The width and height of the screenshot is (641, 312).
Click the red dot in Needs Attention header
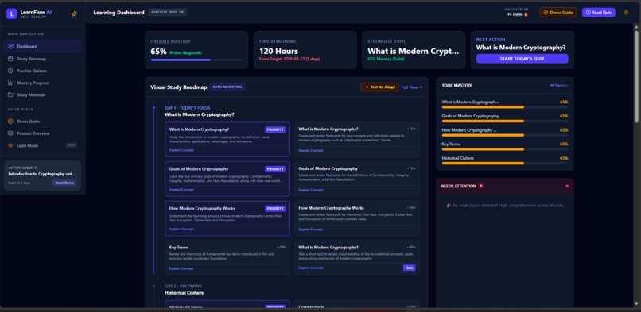[x=567, y=186]
